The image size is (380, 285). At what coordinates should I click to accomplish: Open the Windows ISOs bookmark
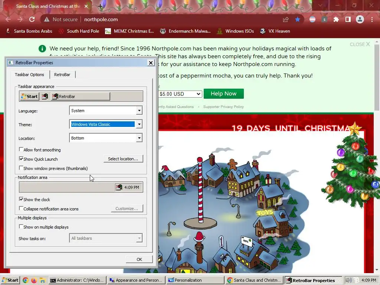point(236,31)
